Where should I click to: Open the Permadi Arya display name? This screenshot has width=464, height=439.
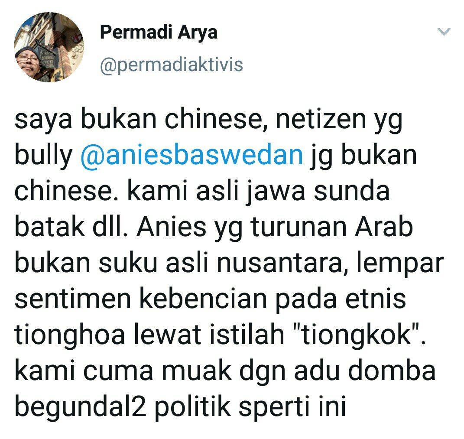pos(159,32)
